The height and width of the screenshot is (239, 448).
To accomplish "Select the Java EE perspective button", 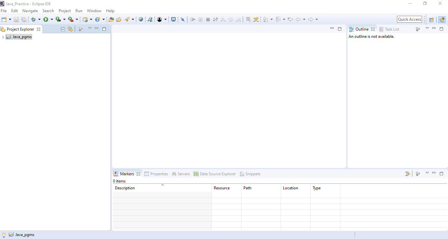I will [442, 19].
